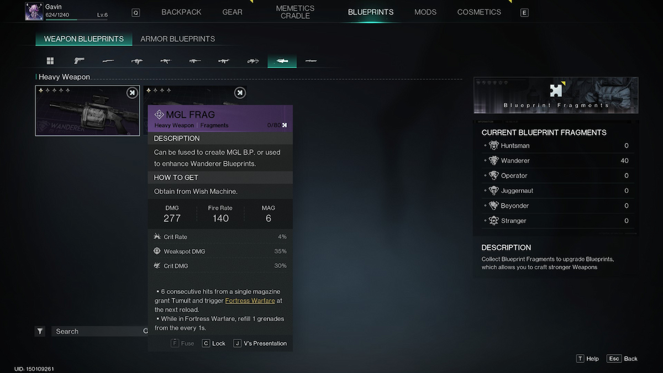Viewport: 663px width, 373px height.
Task: Click the pin icon on second blueprint card
Action: point(240,93)
